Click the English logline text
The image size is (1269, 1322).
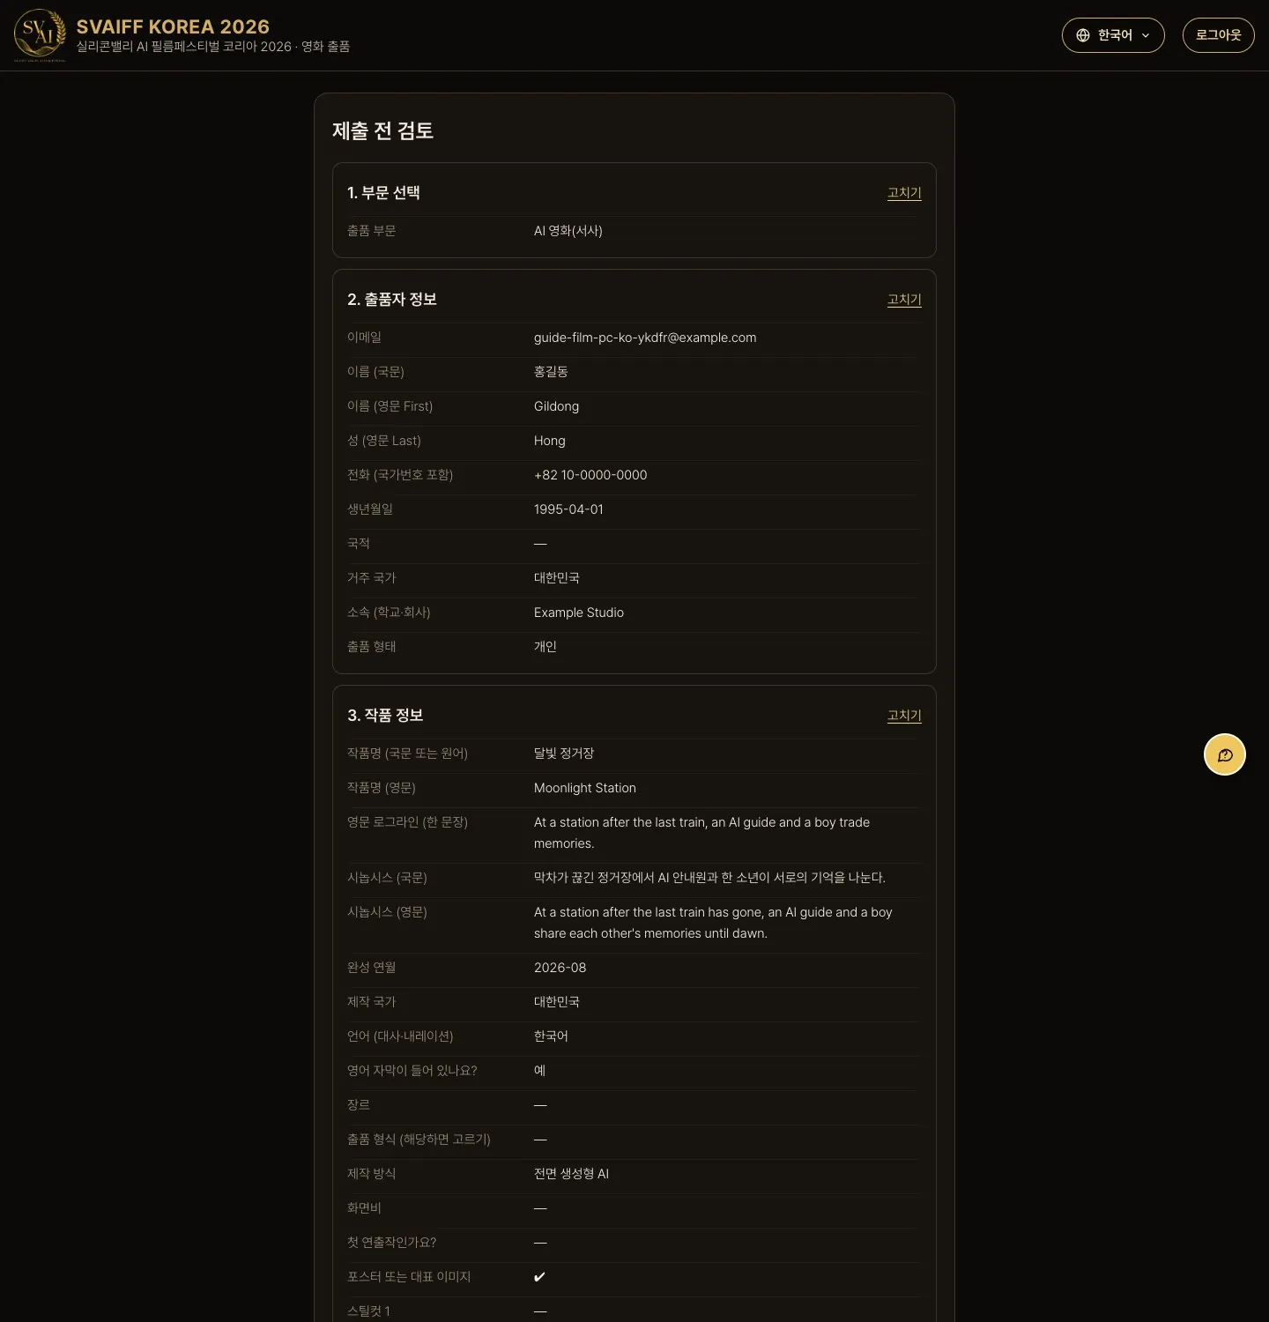pos(702,833)
